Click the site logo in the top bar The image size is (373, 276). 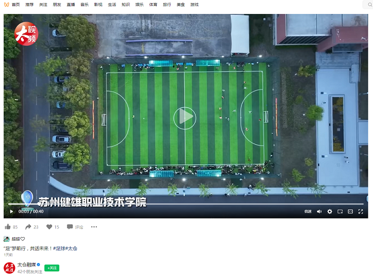6,5
